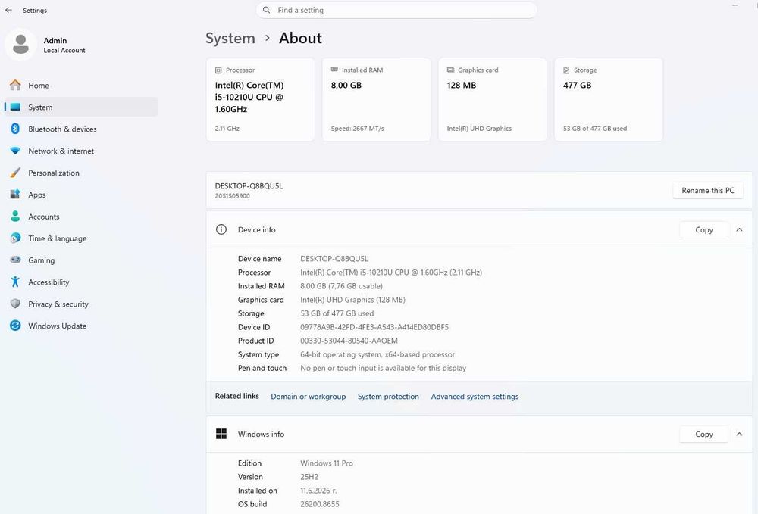
Task: Open the Storage summary card
Action: click(609, 99)
